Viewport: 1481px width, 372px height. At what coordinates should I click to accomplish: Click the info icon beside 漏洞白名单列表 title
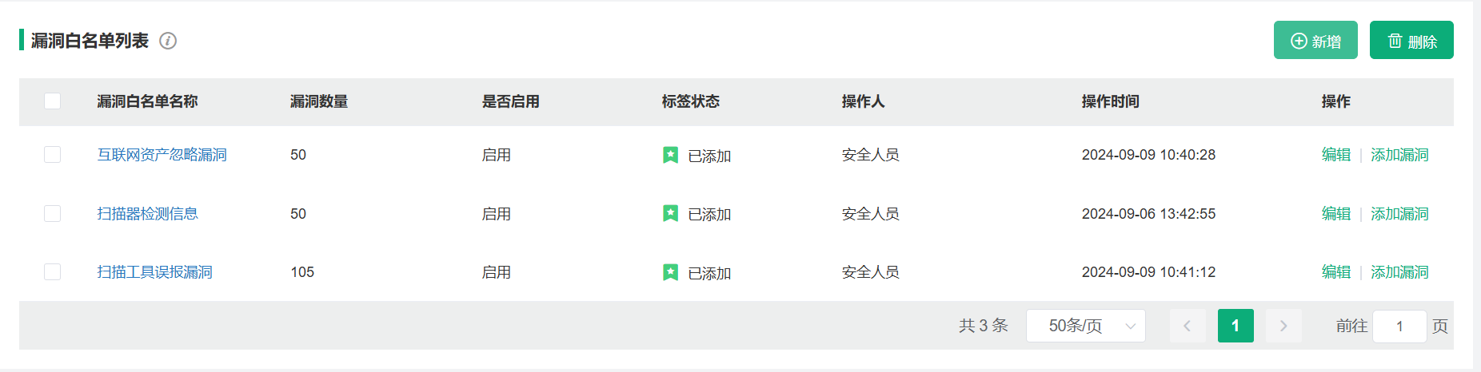[168, 41]
